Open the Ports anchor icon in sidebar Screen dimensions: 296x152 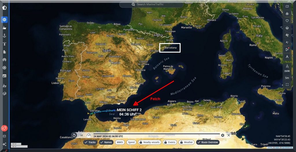point(5,36)
